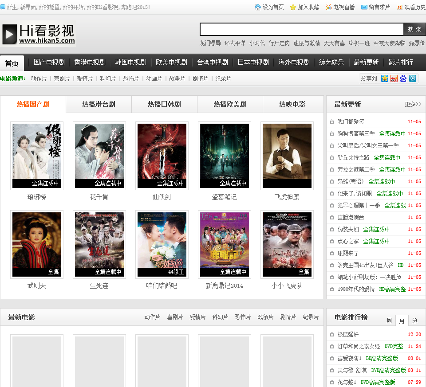Click the history icon beside 观看历史
The height and width of the screenshot is (387, 426).
(399, 8)
